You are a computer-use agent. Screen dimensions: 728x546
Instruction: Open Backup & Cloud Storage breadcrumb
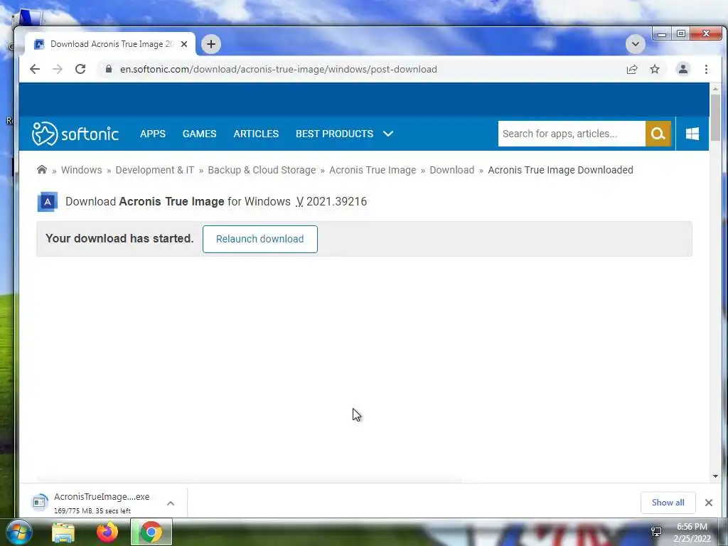tap(262, 170)
